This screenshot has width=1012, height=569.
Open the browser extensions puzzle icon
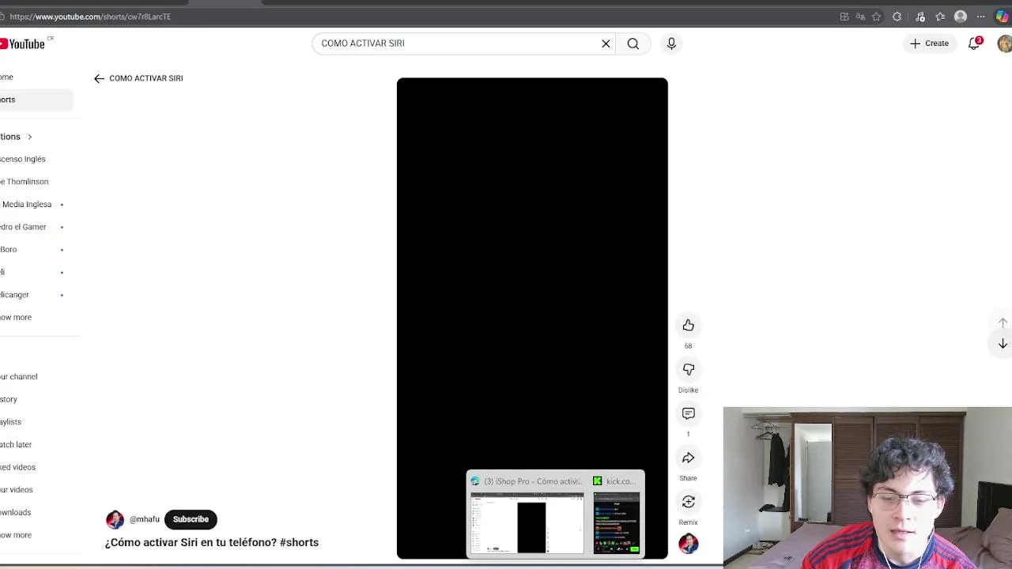[897, 17]
